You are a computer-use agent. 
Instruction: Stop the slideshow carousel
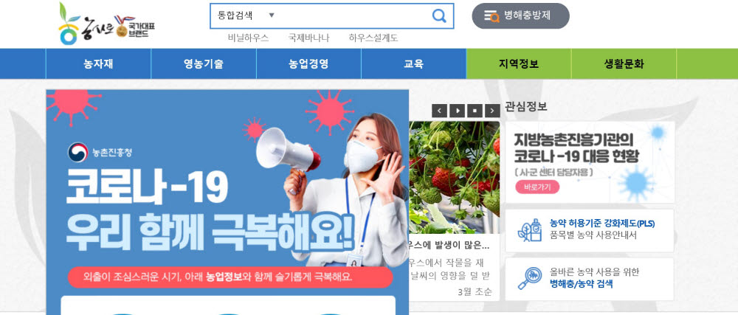[475, 111]
